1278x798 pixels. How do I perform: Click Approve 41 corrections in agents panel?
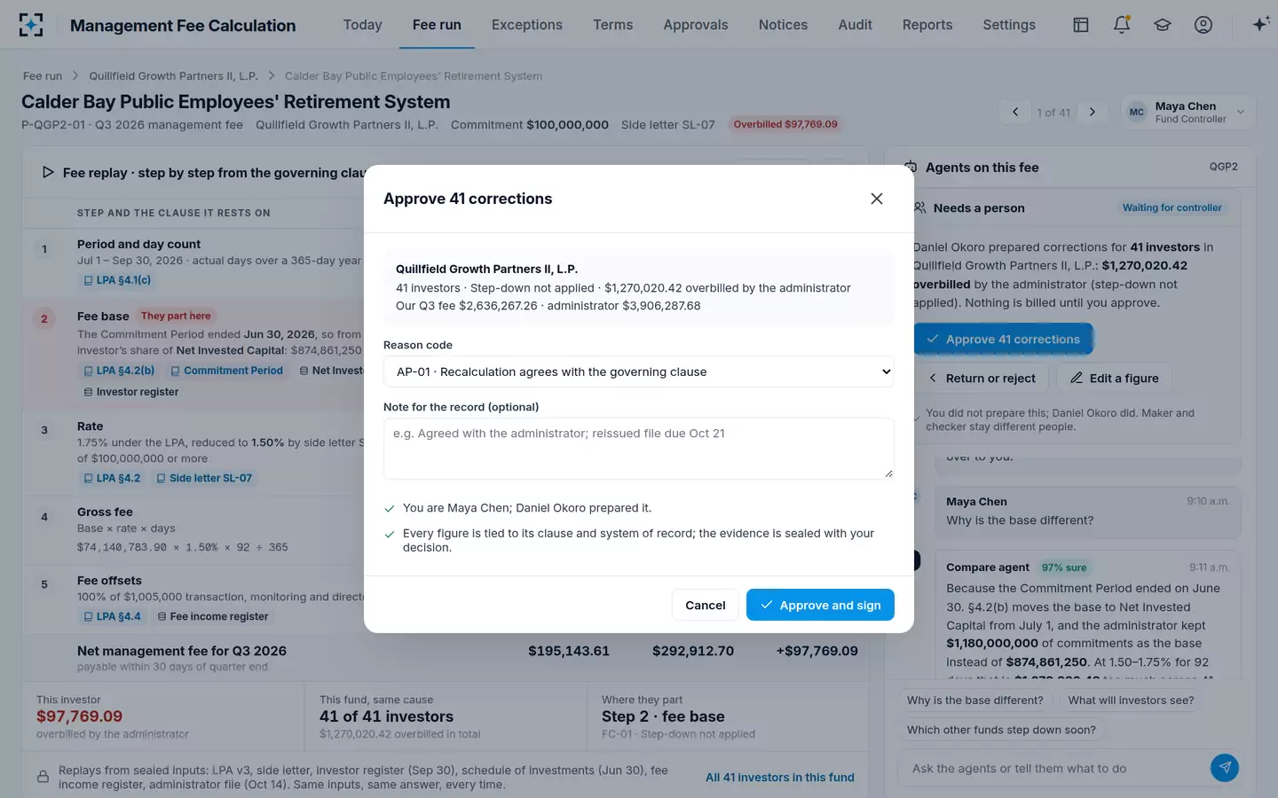click(1003, 339)
